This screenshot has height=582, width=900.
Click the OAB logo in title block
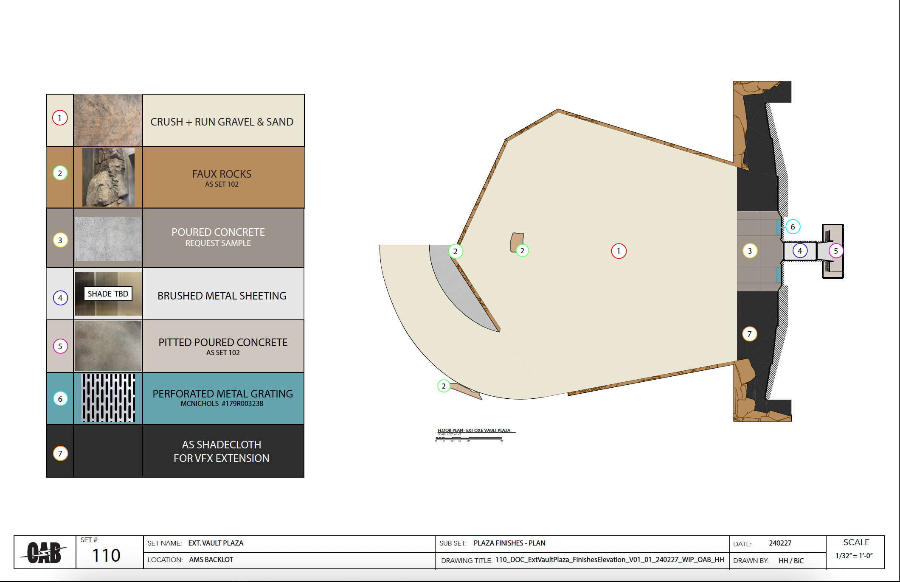click(x=44, y=552)
